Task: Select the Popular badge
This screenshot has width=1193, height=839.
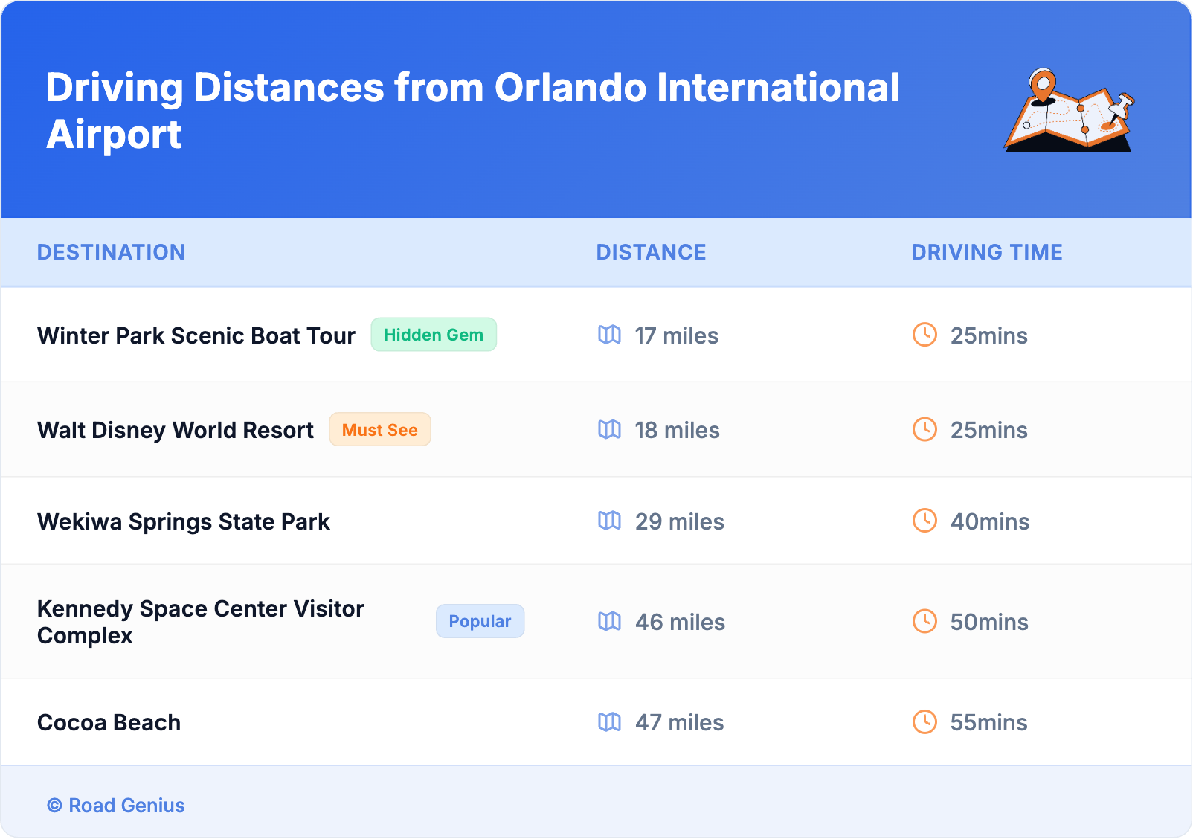Action: pos(480,621)
